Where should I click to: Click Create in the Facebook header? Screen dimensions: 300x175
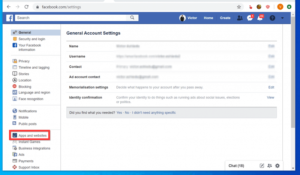pos(225,18)
